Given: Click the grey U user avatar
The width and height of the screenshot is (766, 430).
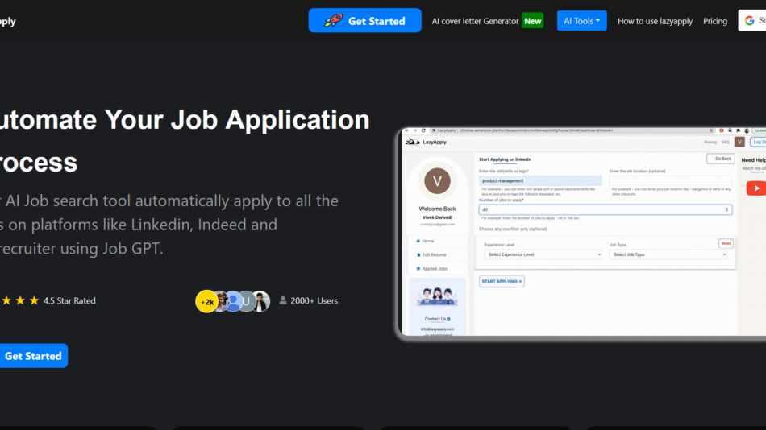Looking at the screenshot, I should click(x=246, y=302).
